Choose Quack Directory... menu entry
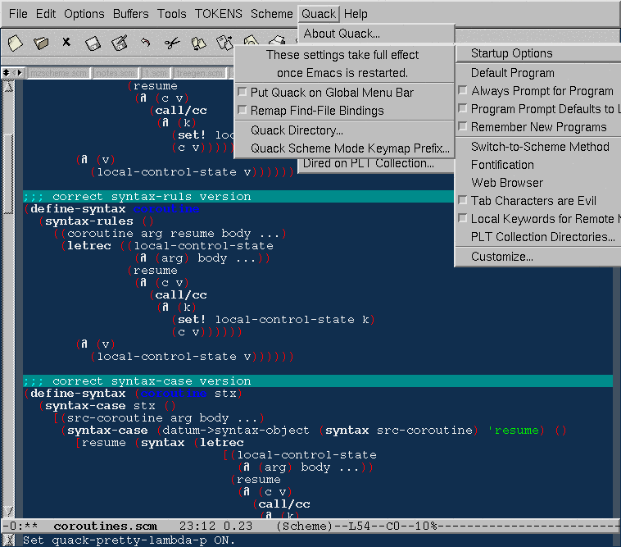The width and height of the screenshot is (621, 547). tap(297, 130)
